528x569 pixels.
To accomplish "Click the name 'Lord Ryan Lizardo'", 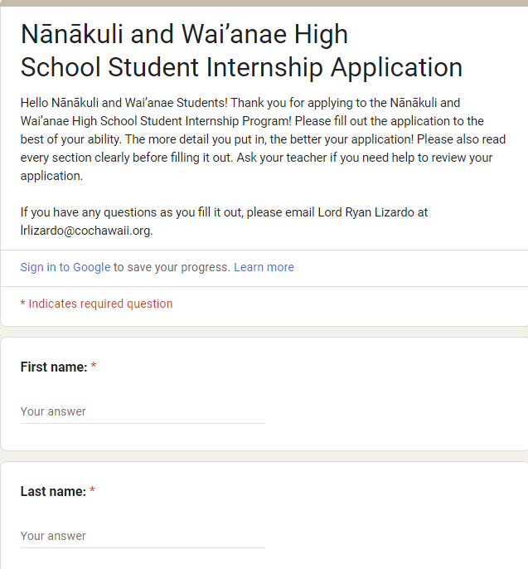I will (366, 212).
